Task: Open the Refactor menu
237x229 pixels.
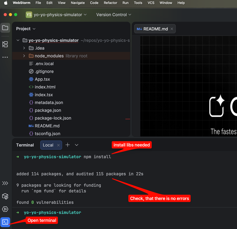Action: pyautogui.click(x=110, y=3)
